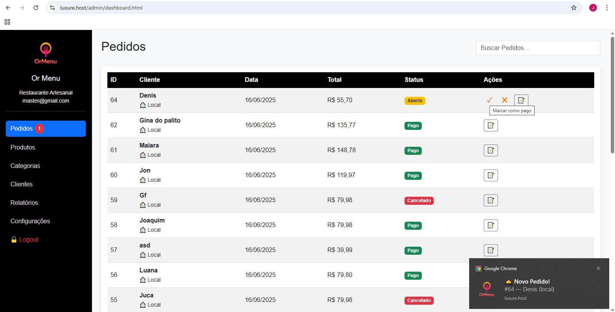615x312 pixels.
Task: Go to Produtos section
Action: [x=23, y=147]
